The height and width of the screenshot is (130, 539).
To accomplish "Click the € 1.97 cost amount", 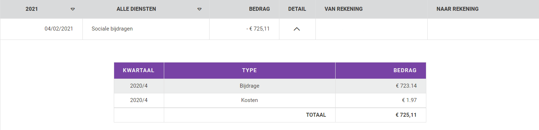I will coord(409,100).
